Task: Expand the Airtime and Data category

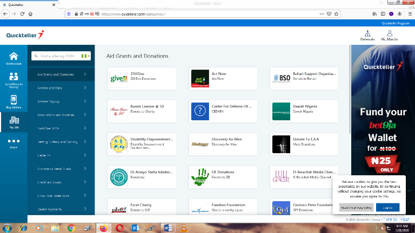Action: (61, 88)
